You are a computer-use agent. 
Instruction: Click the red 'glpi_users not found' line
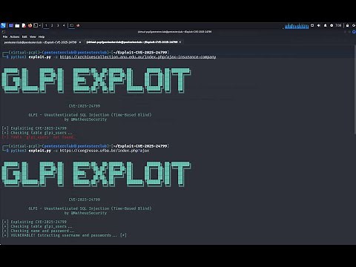click(39, 137)
